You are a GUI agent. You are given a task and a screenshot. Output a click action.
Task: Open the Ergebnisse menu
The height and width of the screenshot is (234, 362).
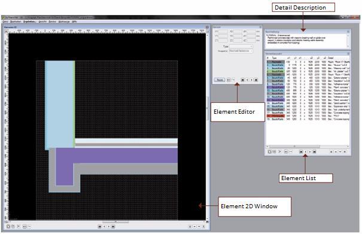tap(29, 22)
